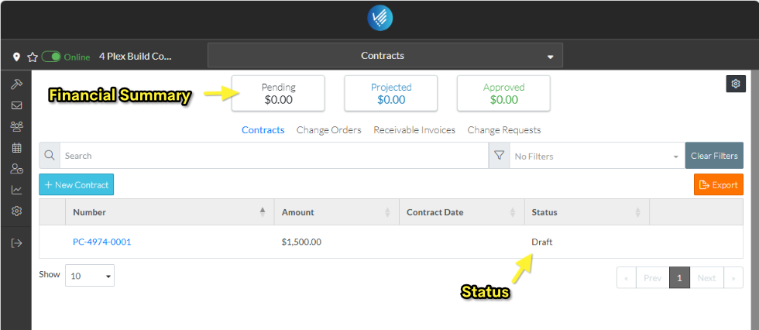Open the envelope messages sidebar icon
This screenshot has width=759, height=330.
click(16, 105)
